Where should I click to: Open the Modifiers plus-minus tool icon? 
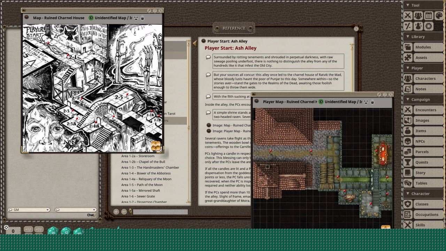(408, 26)
